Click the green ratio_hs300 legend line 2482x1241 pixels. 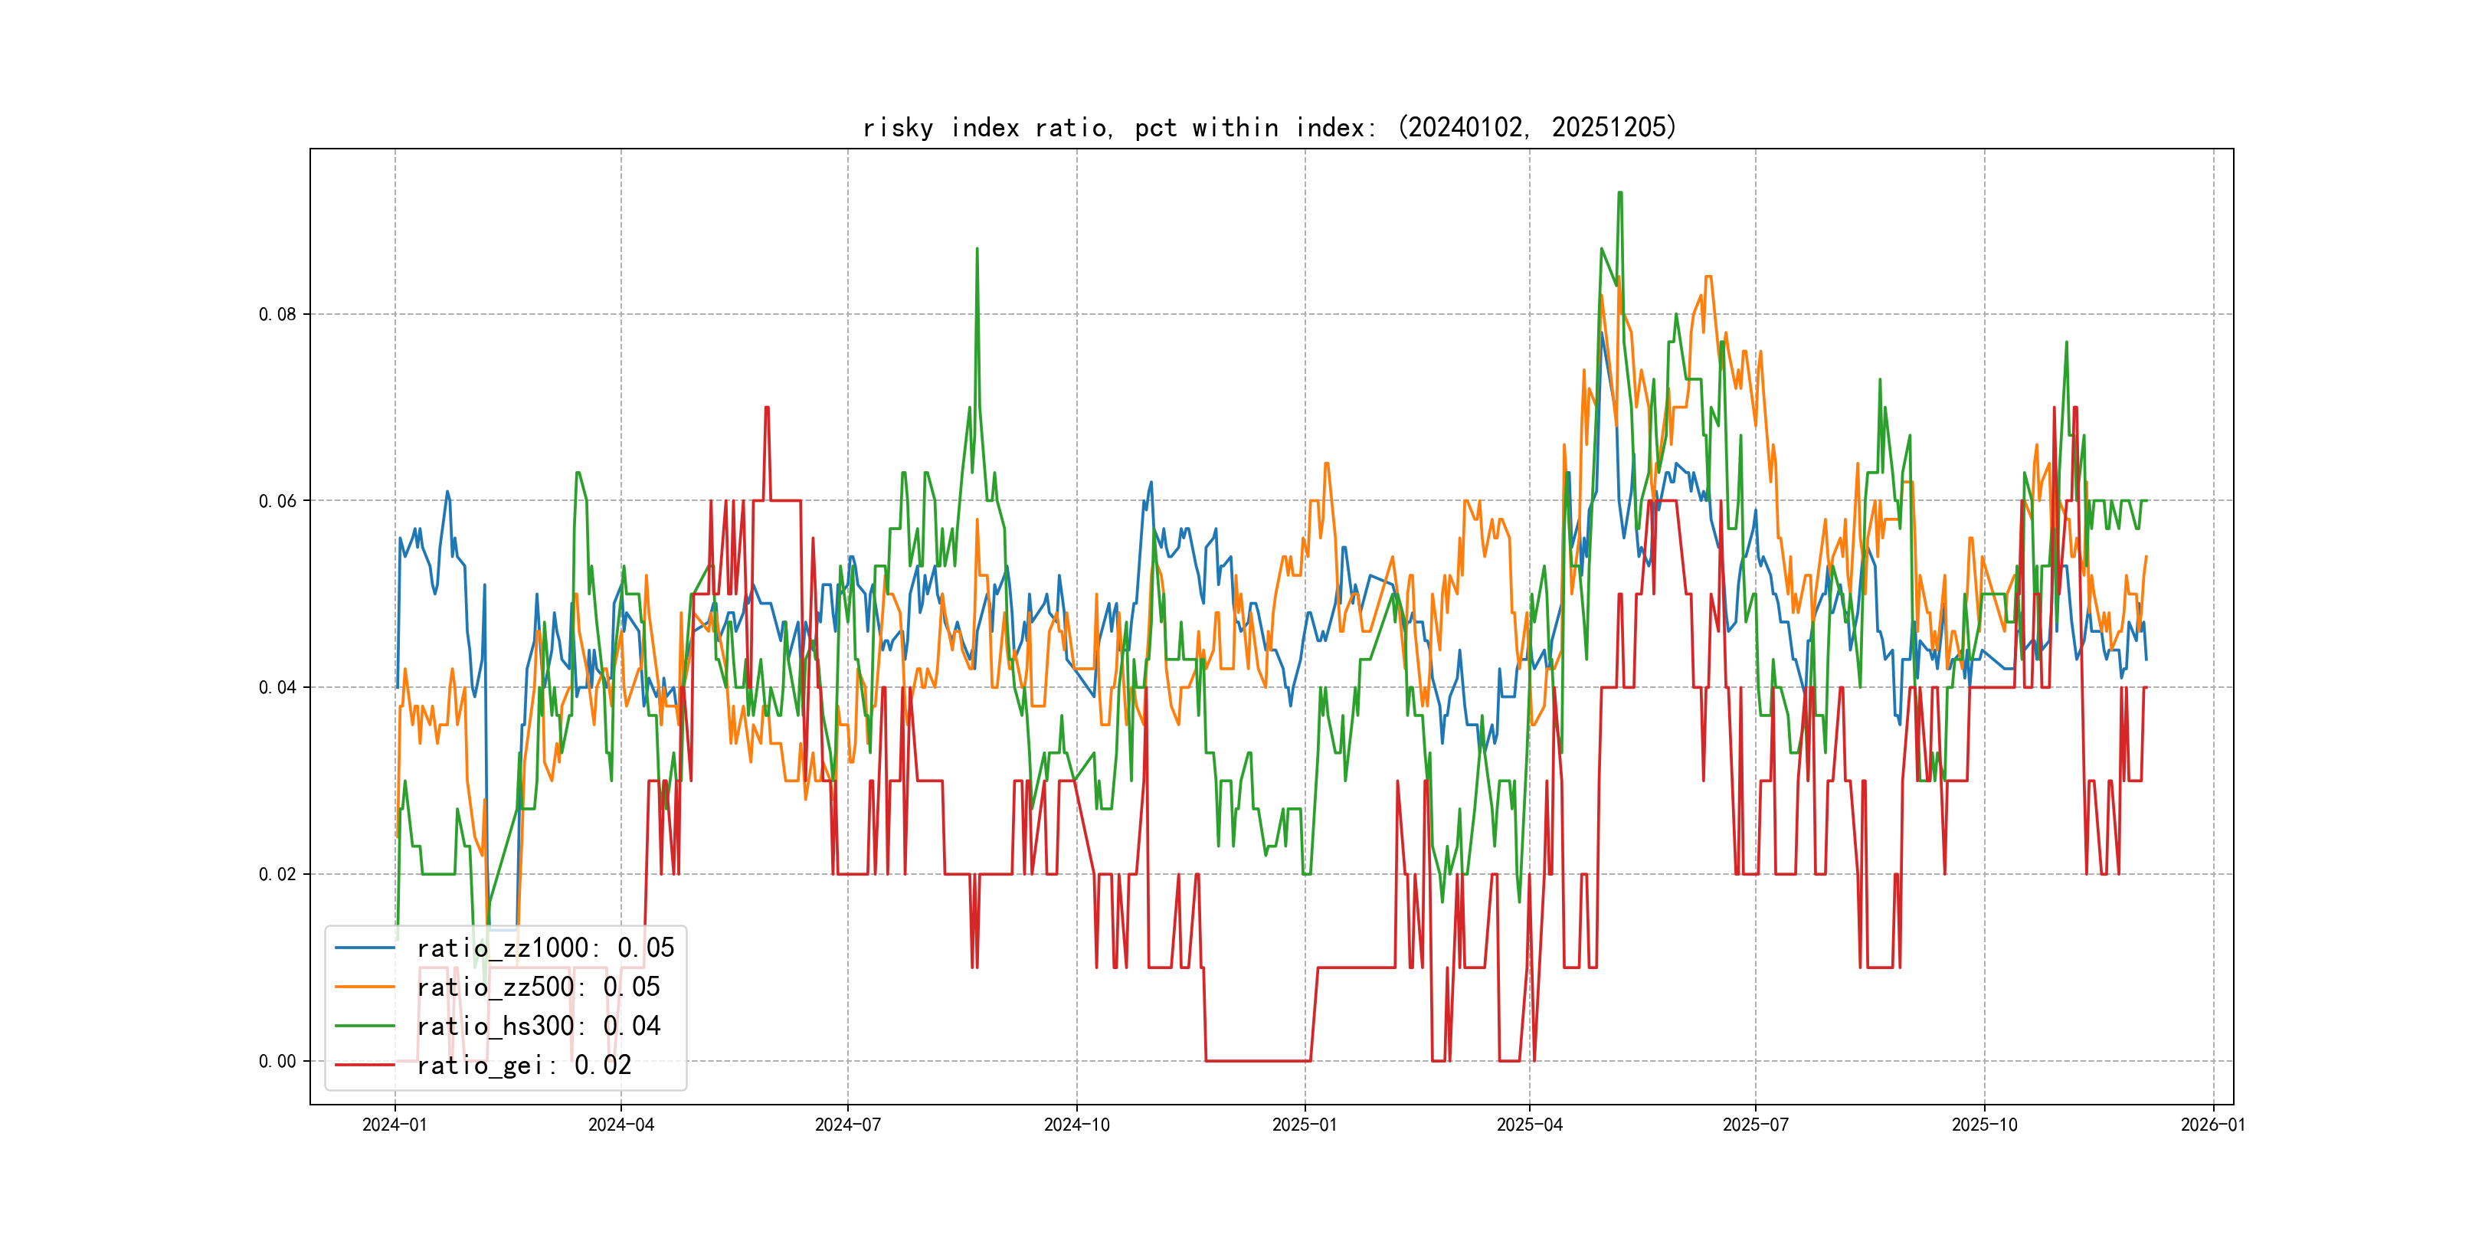364,1027
